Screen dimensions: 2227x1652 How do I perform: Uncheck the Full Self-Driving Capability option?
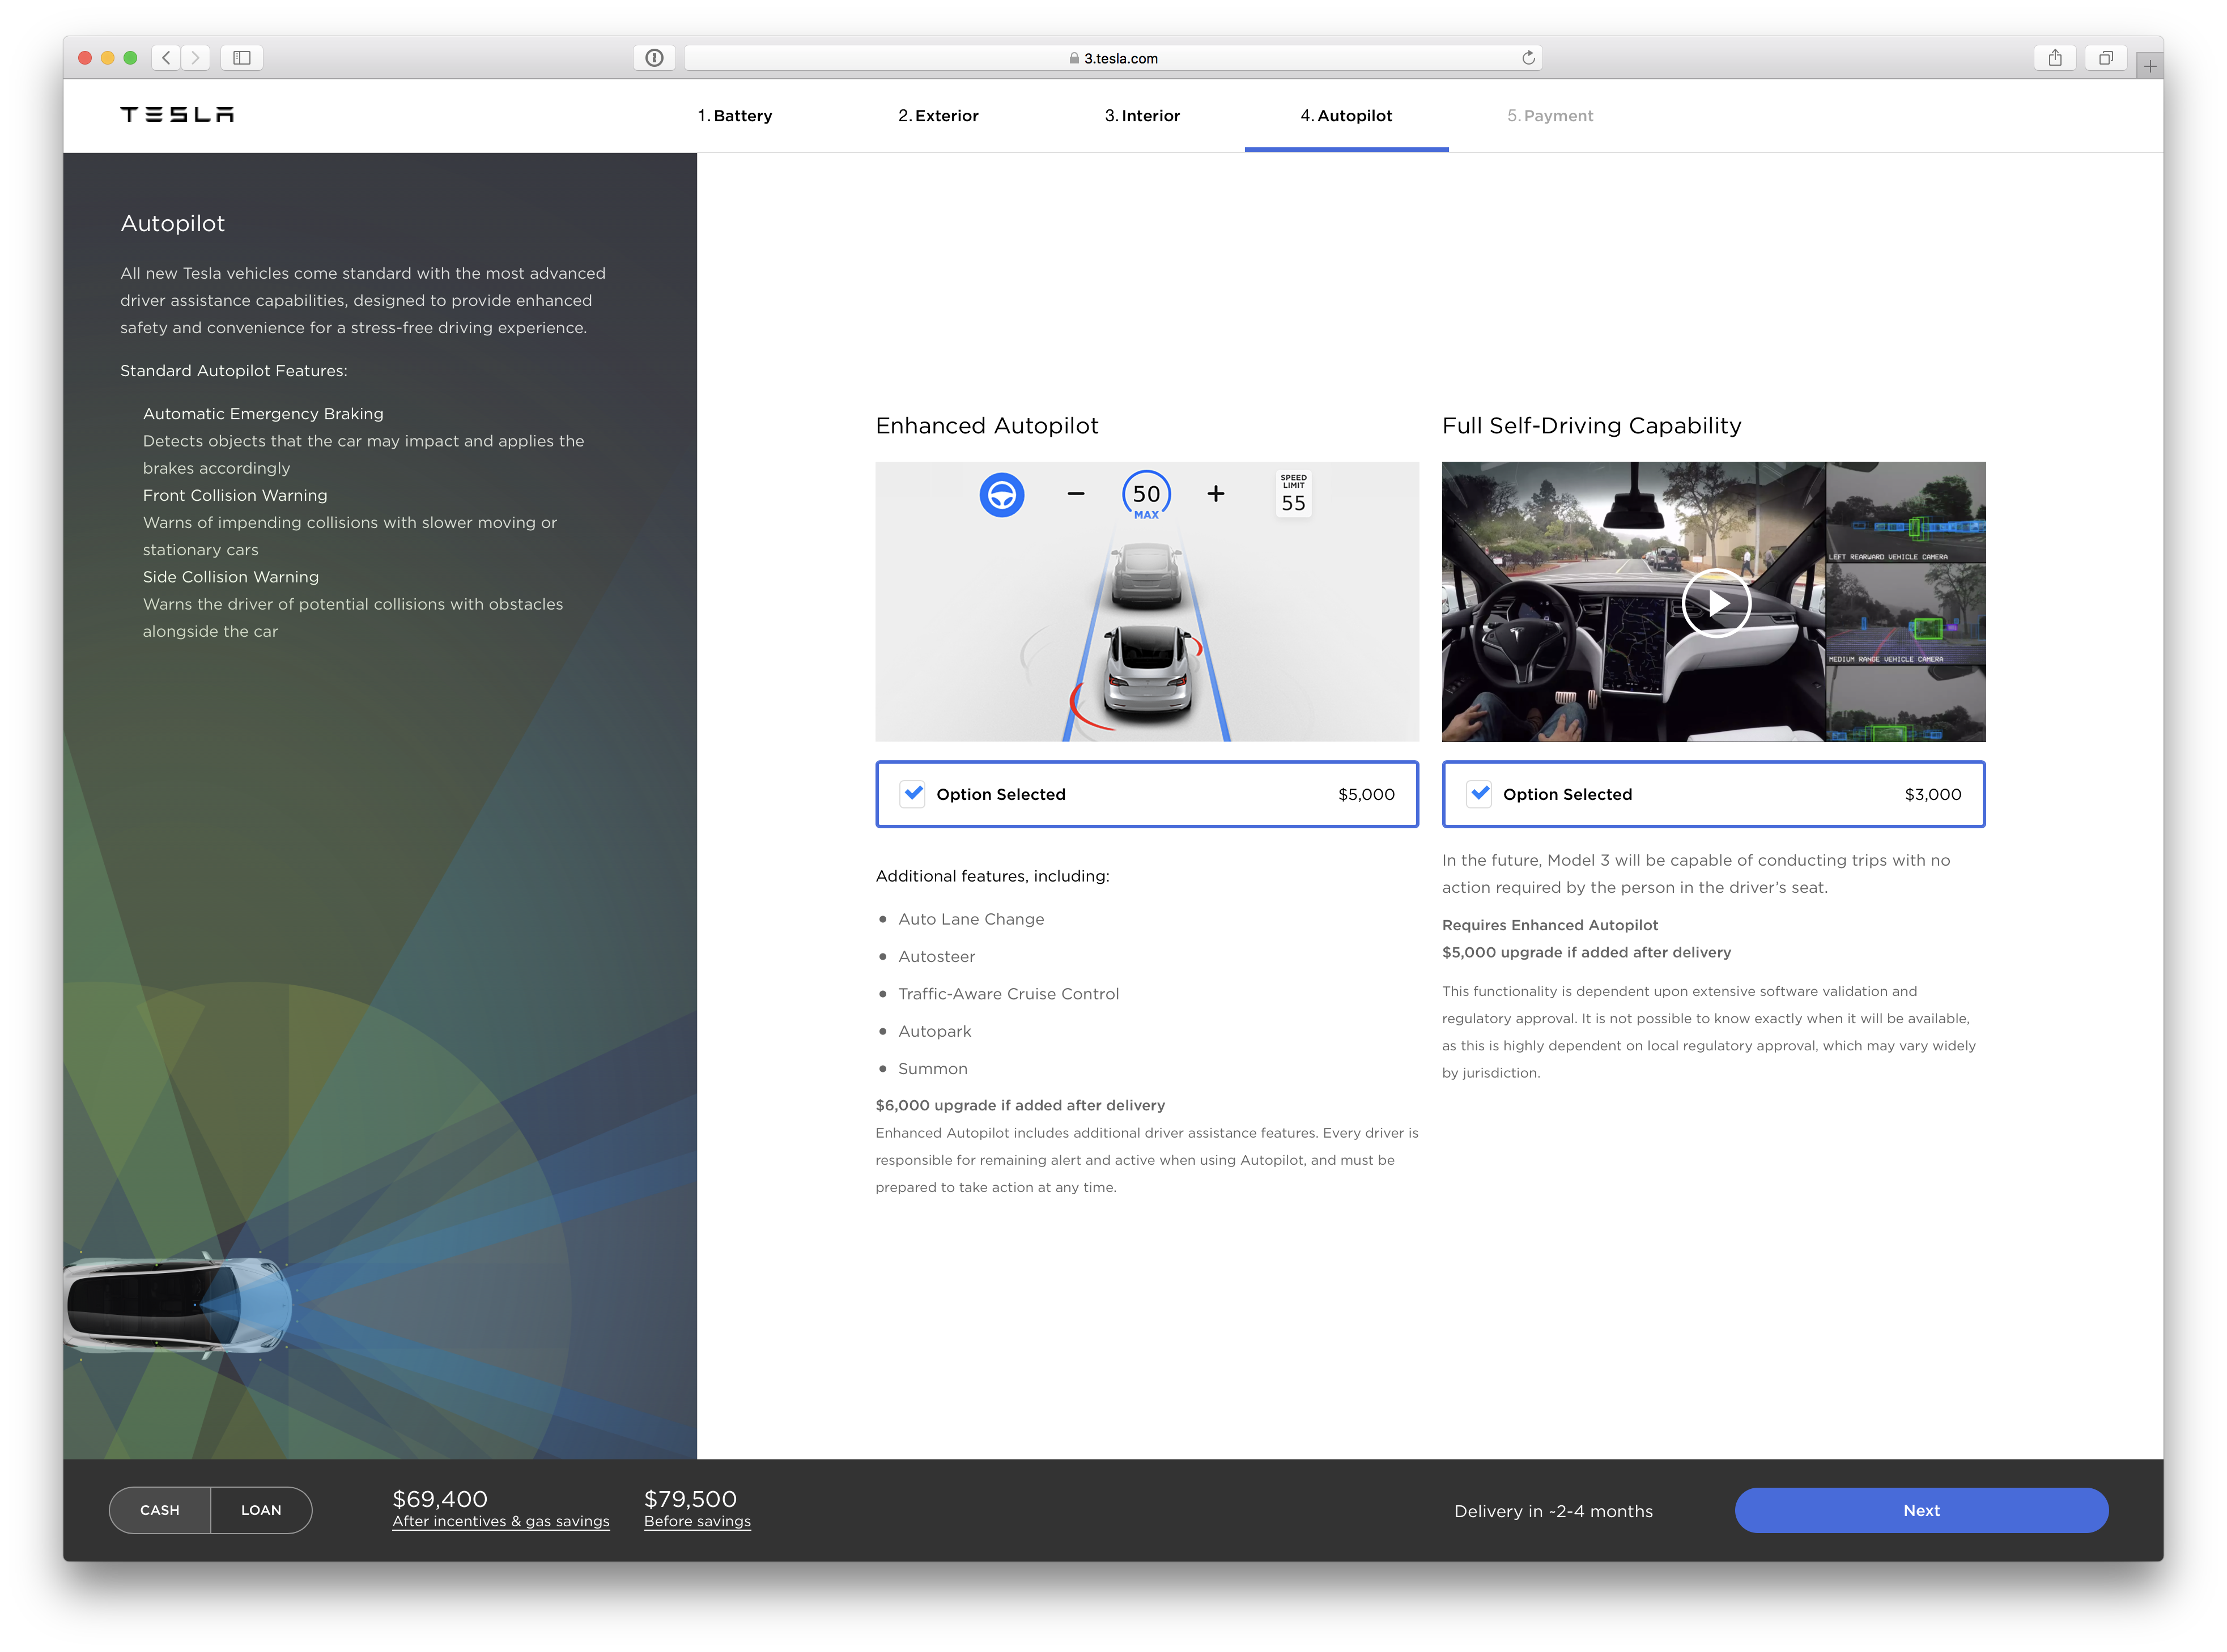tap(1480, 794)
